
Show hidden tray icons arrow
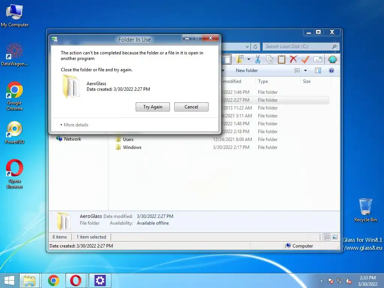[x=321, y=281]
